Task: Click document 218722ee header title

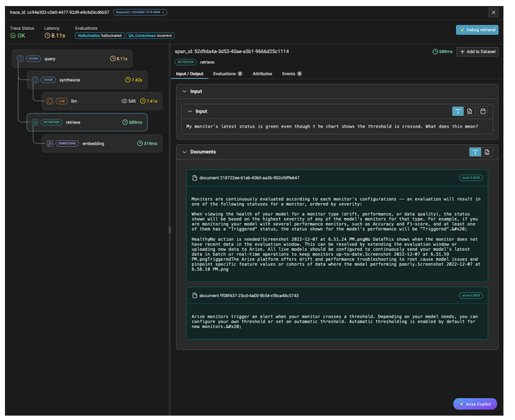Action: pos(249,178)
